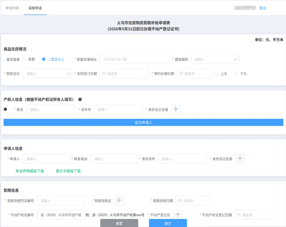Viewport: 286px width, 227px height.
Task: Click 设为申请人 button
Action: (x=143, y=122)
